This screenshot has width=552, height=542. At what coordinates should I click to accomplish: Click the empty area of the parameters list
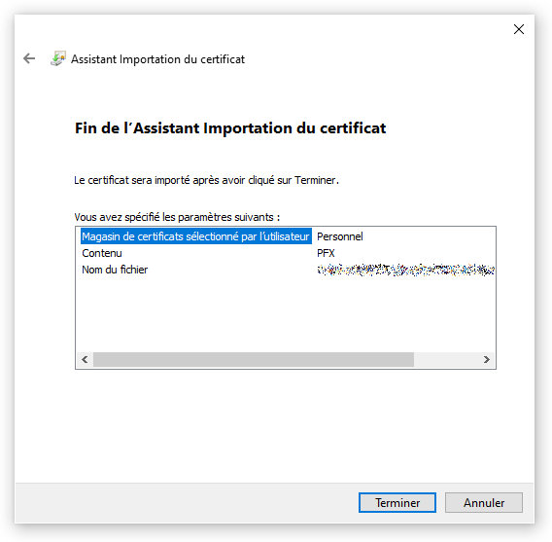(x=285, y=313)
